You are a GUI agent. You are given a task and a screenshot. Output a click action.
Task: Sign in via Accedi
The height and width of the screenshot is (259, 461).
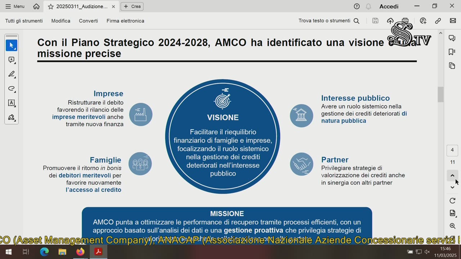pyautogui.click(x=389, y=6)
